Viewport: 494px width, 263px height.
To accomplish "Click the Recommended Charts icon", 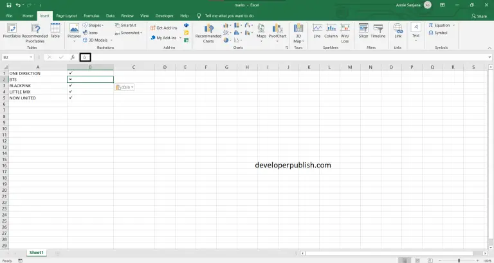I will (208, 31).
